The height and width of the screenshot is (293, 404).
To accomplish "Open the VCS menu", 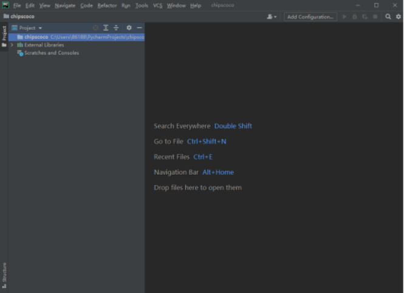I will [x=157, y=5].
